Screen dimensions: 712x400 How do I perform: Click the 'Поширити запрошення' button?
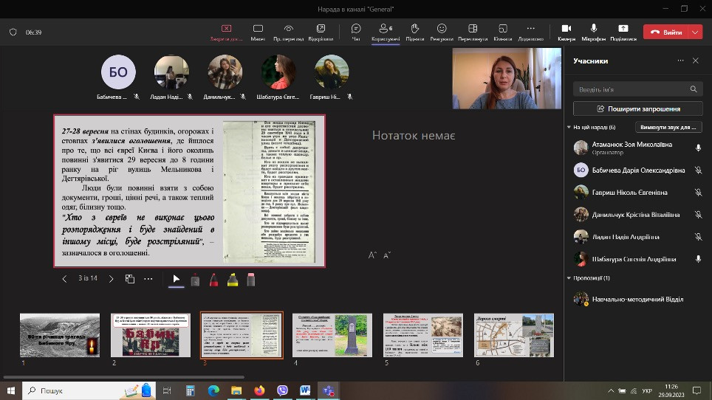(x=637, y=108)
